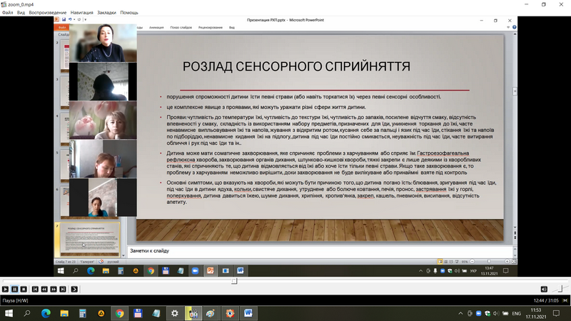Click the Заметки к слайду notes field
Screen dimensions: 571x321
pyautogui.click(x=320, y=251)
